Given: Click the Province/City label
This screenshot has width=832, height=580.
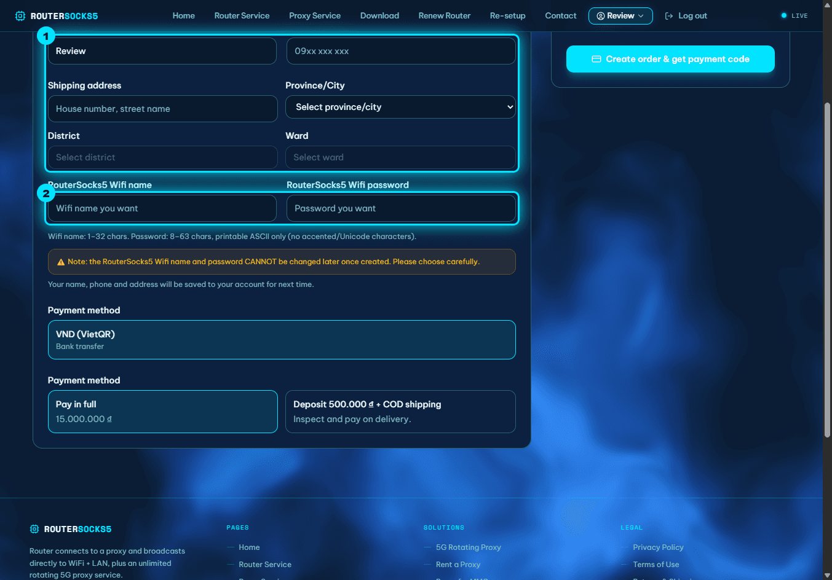Looking at the screenshot, I should 315,85.
